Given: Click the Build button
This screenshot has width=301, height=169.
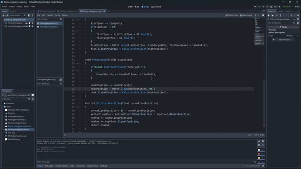Looking at the screenshot, I should (297, 7).
